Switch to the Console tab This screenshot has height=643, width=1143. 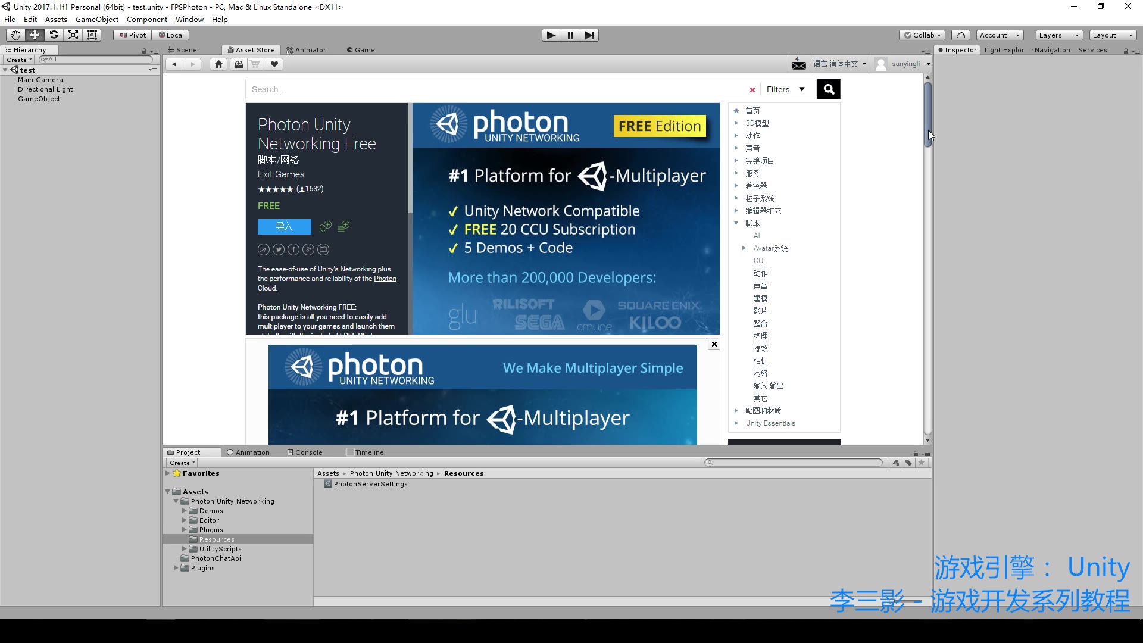(305, 452)
